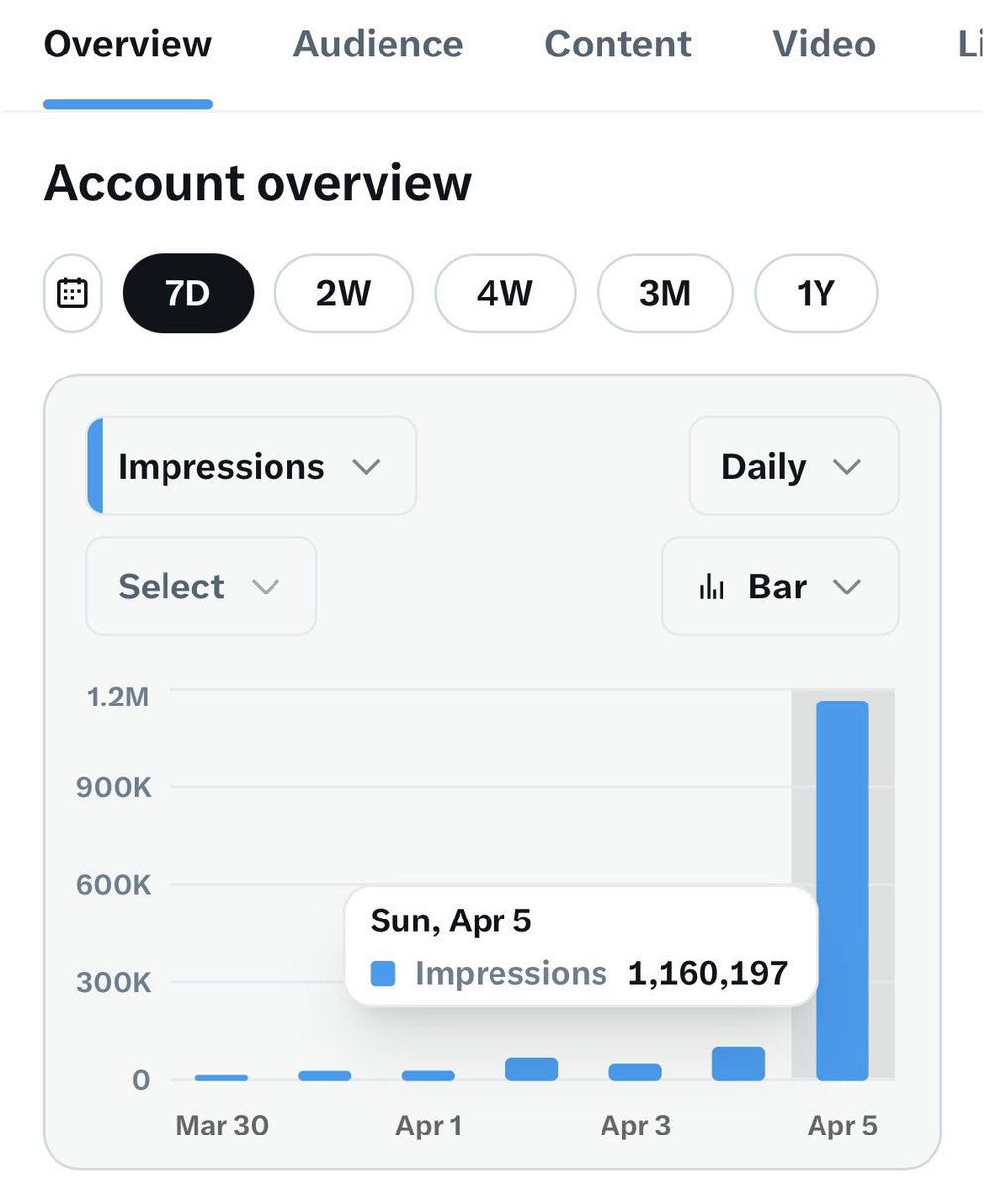
Task: Select the Apr 2 impressions bar
Action: (x=531, y=1069)
